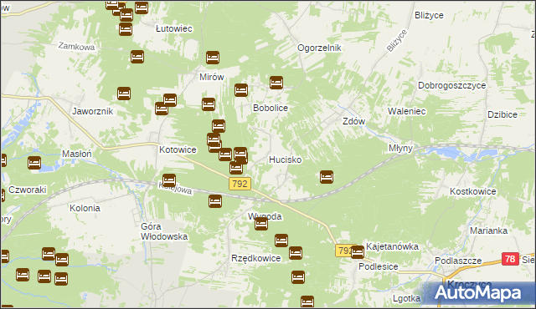Click the Jaworznik label

pos(93,111)
